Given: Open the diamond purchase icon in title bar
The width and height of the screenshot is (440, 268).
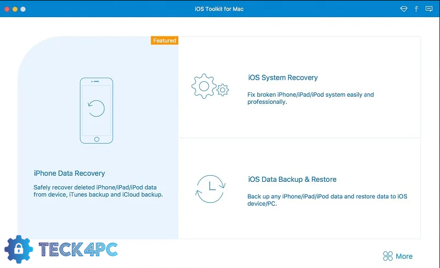Looking at the screenshot, I should pos(404,9).
